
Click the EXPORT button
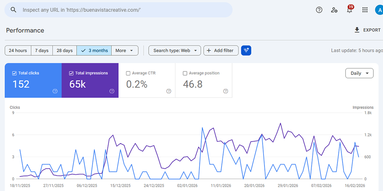367,30
